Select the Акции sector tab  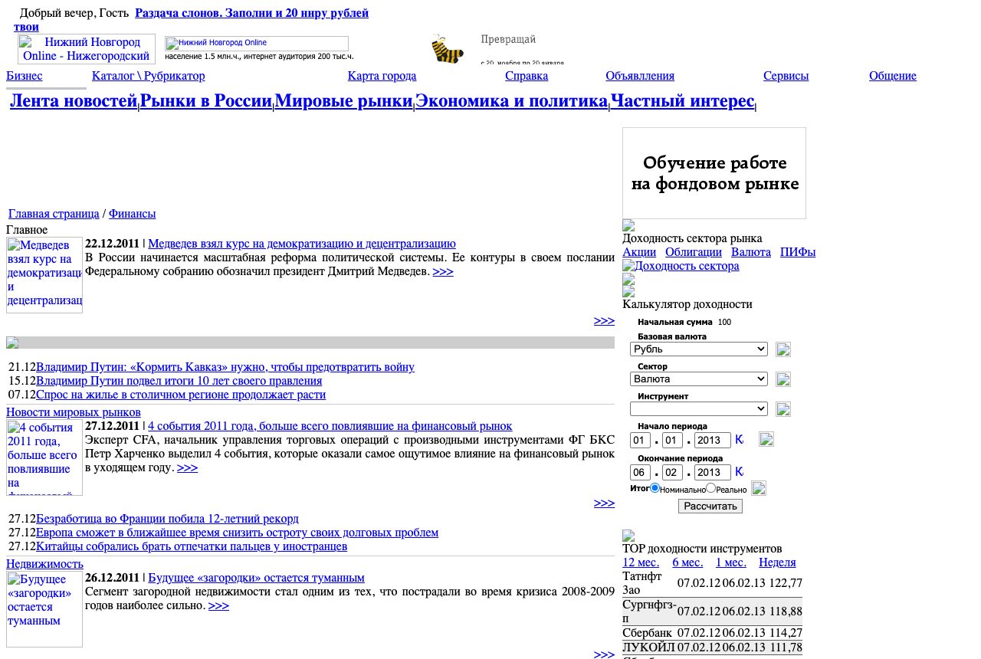point(639,252)
